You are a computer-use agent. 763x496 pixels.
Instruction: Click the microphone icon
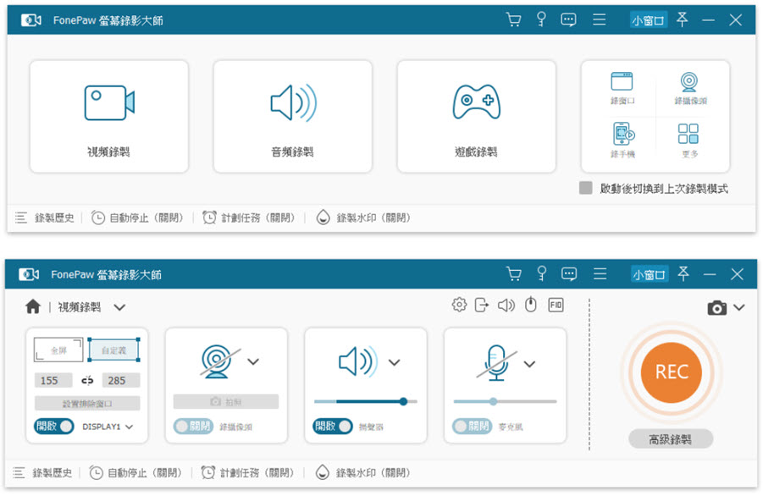(497, 362)
